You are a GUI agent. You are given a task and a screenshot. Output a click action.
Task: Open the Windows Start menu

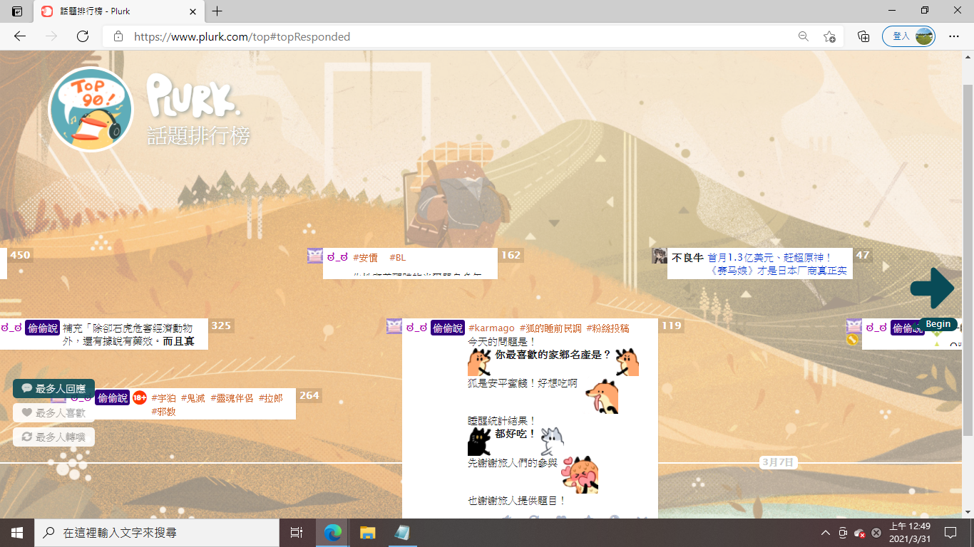point(17,532)
